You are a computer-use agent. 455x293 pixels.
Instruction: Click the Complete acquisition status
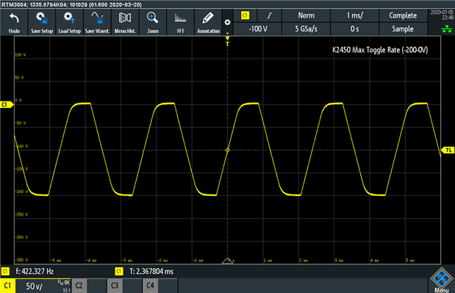pyautogui.click(x=403, y=15)
